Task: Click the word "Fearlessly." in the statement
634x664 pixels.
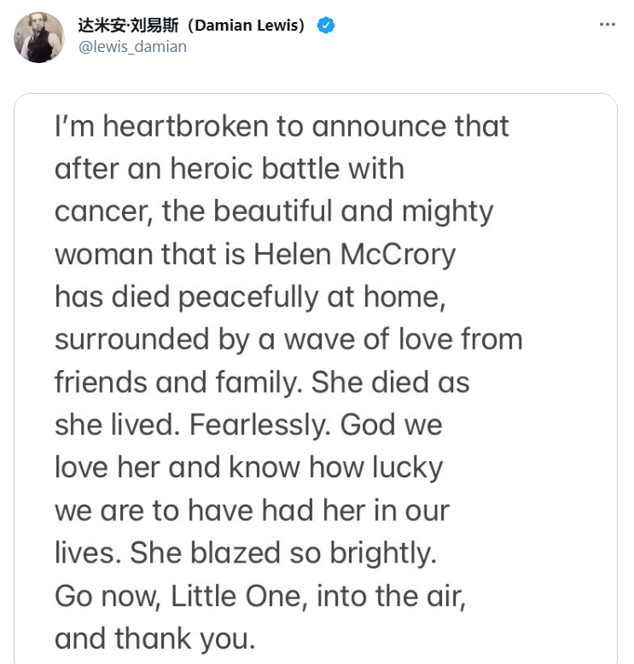Action: tap(259, 424)
